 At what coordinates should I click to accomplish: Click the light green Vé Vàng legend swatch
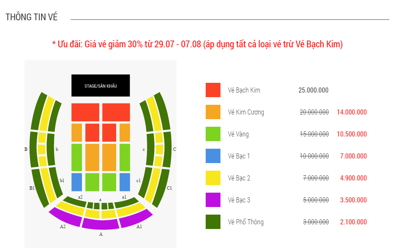click(213, 134)
